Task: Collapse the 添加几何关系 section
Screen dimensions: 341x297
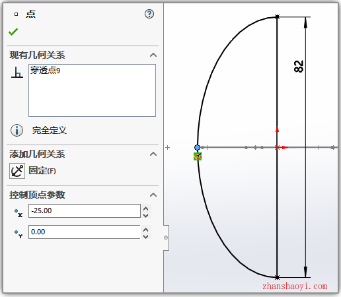Action: [x=153, y=154]
